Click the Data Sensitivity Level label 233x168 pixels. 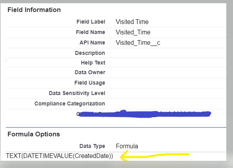[77, 93]
